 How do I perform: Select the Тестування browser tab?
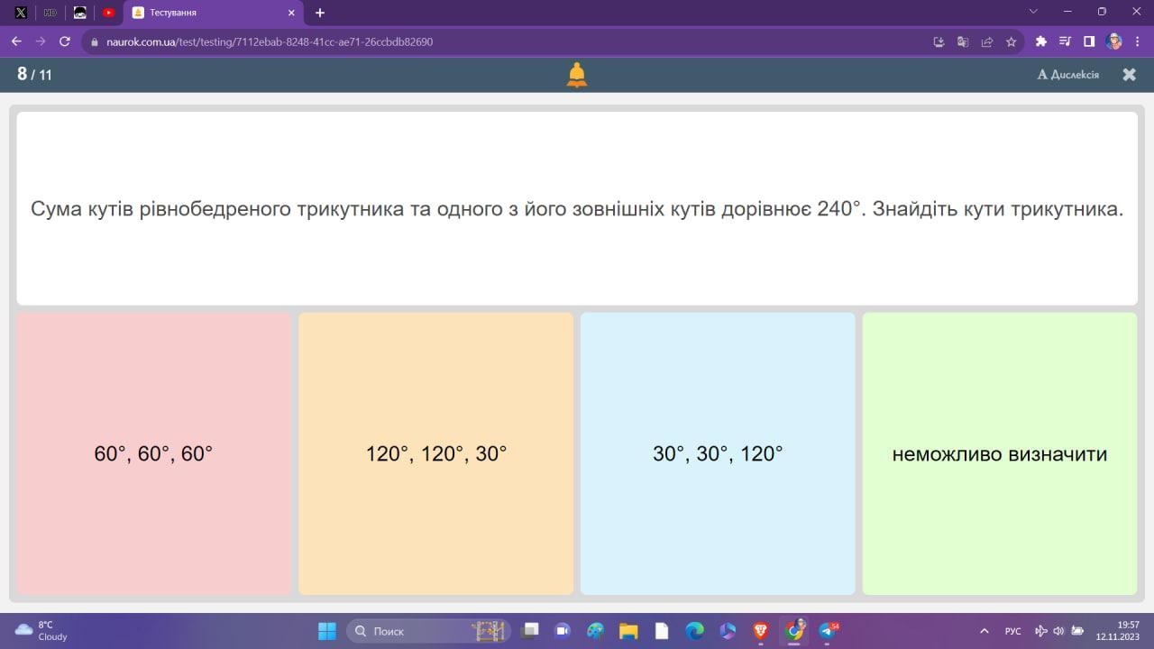[x=215, y=13]
